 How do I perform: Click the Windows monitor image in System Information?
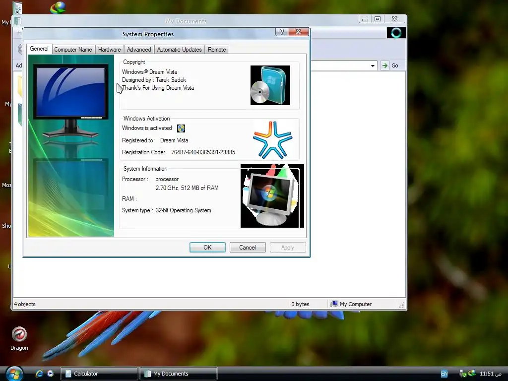(272, 196)
